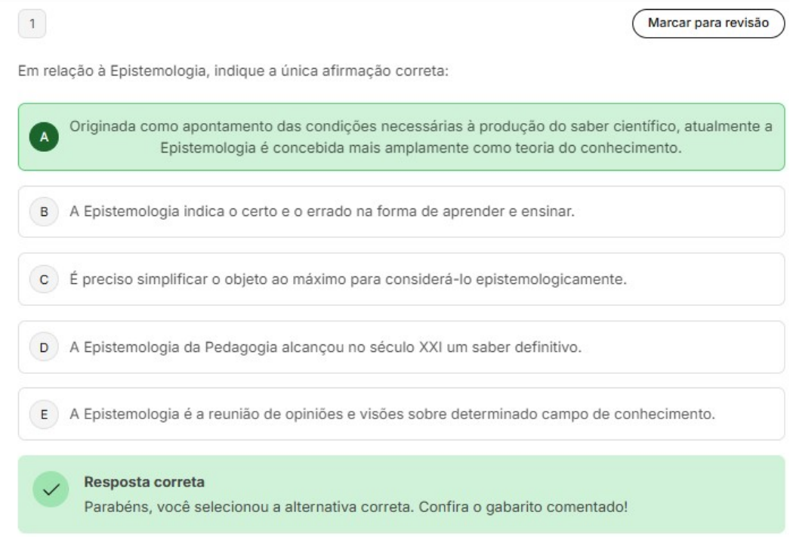Mark the letter E circle
The image size is (790, 537).
click(x=44, y=415)
